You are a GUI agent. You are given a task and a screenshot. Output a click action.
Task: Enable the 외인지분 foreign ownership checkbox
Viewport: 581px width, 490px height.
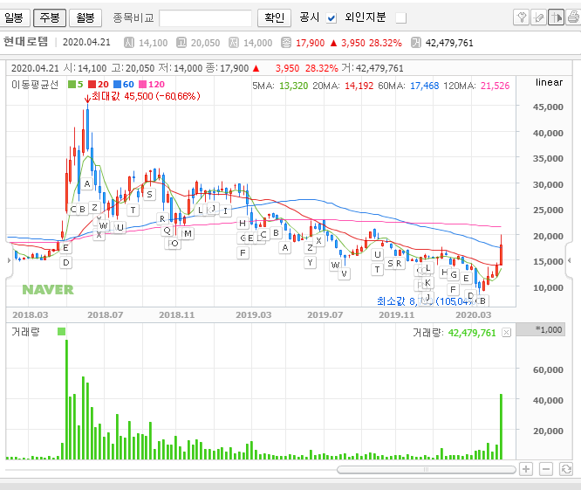pyautogui.click(x=401, y=17)
